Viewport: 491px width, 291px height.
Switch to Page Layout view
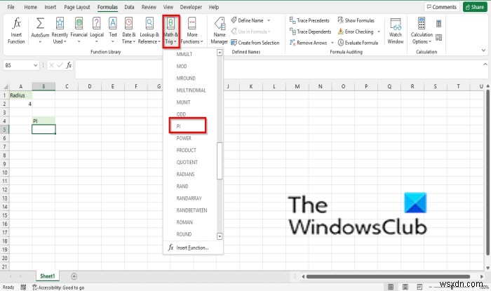[405, 287]
